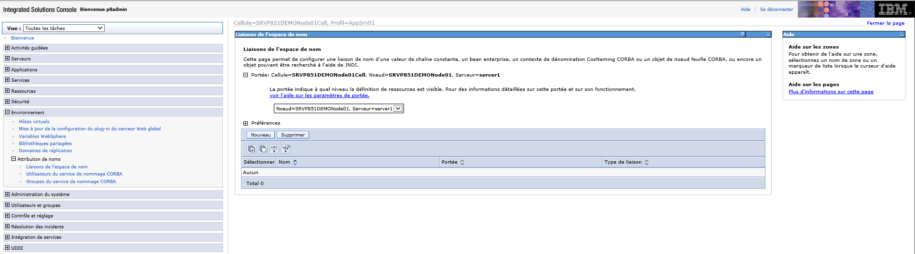Click the Select All items icon

(x=251, y=149)
